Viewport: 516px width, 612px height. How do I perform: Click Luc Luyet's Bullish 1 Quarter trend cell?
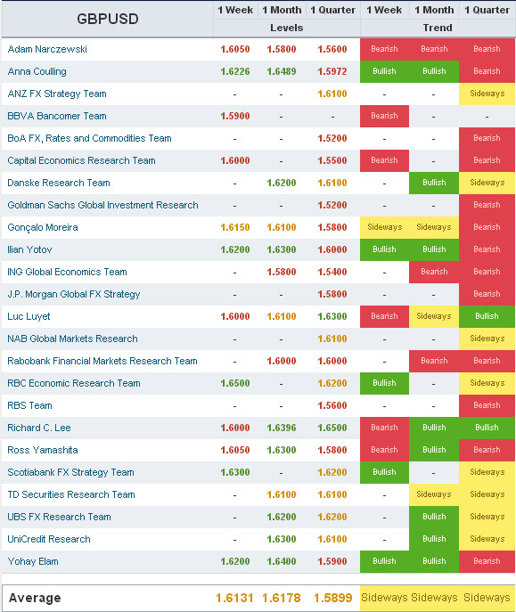pos(487,316)
